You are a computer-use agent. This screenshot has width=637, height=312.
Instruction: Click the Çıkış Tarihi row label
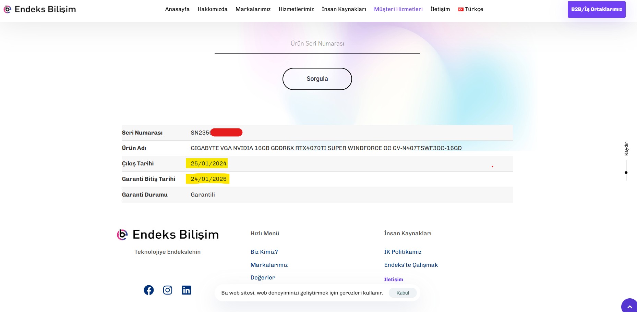[x=138, y=163]
